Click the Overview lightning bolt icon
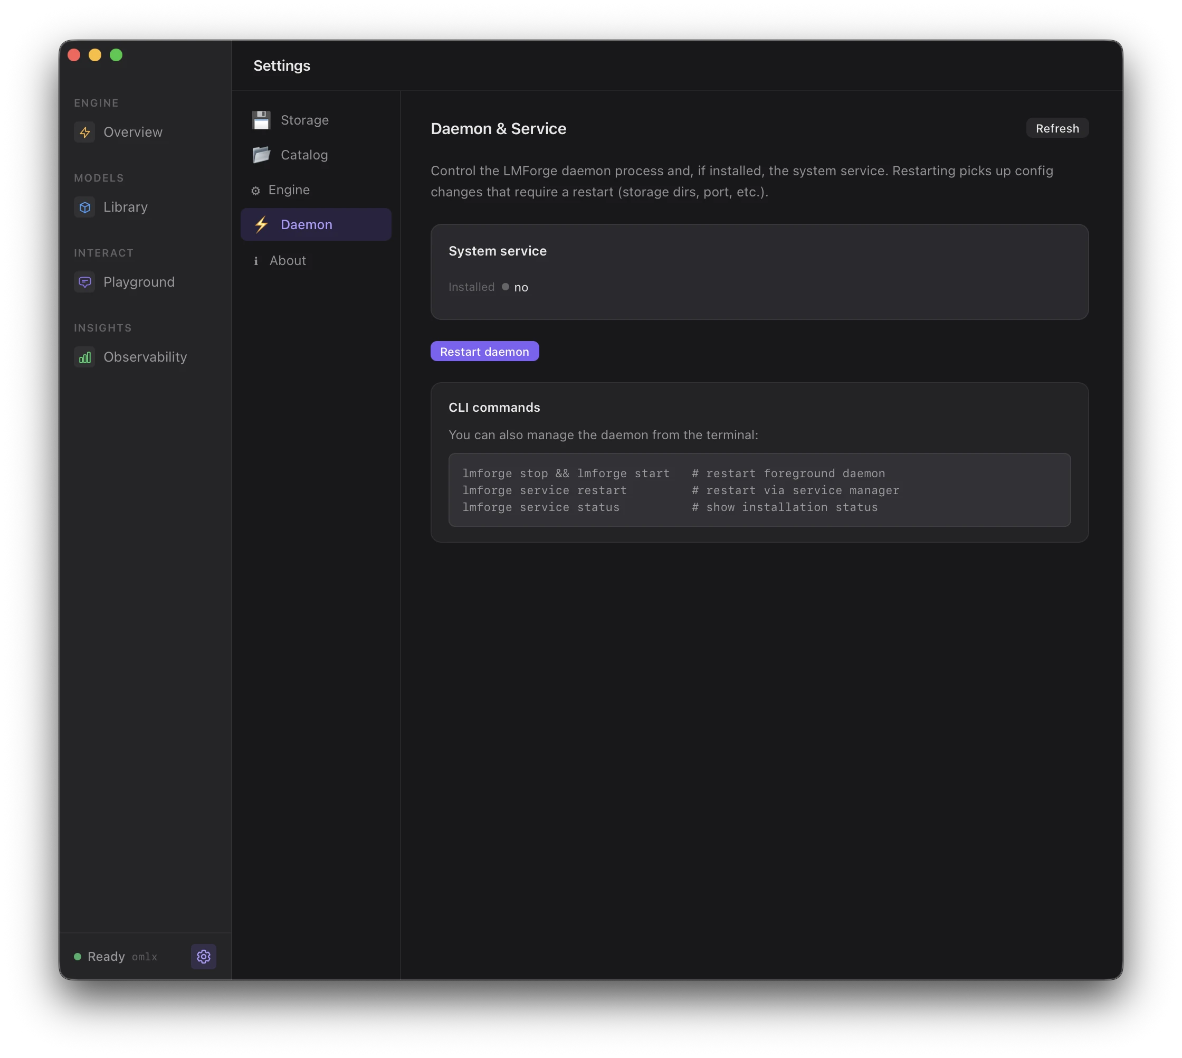Screen dimensions: 1182x1058 [85, 132]
